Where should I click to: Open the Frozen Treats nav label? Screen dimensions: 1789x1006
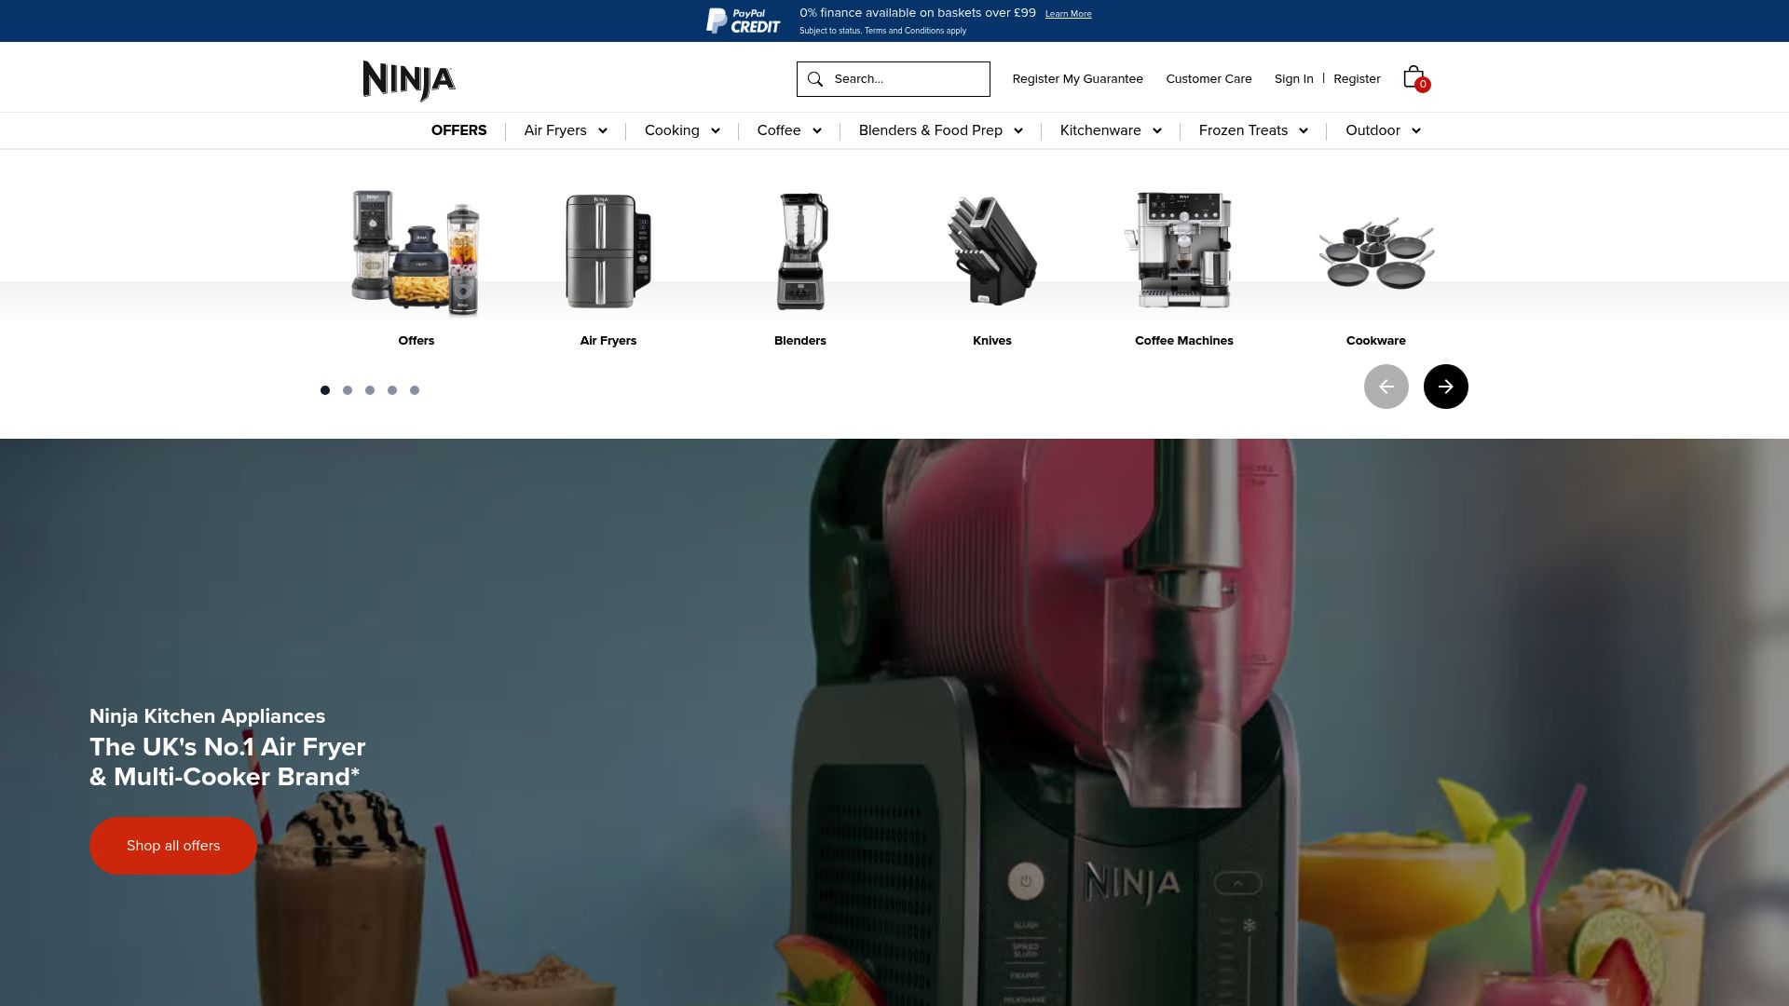pyautogui.click(x=1243, y=130)
